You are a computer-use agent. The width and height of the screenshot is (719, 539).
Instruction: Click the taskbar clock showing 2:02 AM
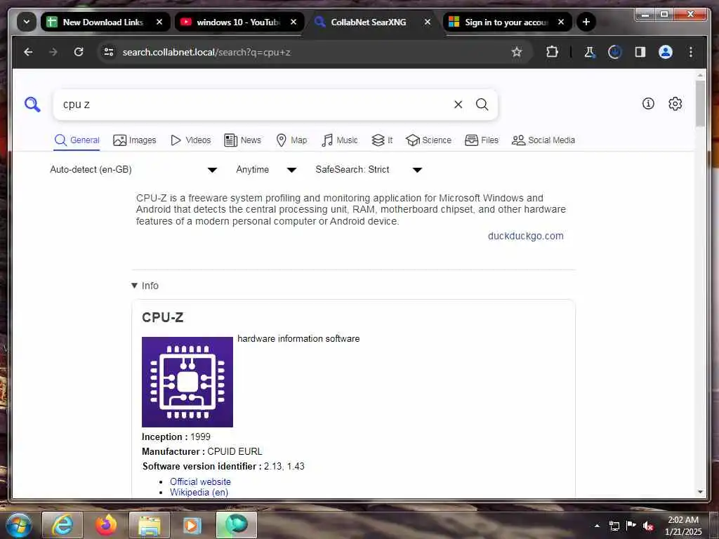click(x=682, y=526)
